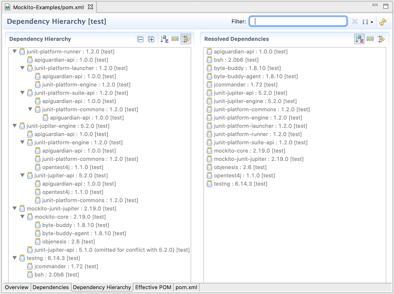
Task: Click jar icon of byte-buddy-agent in hierarchy tree
Action: pyautogui.click(x=38, y=233)
